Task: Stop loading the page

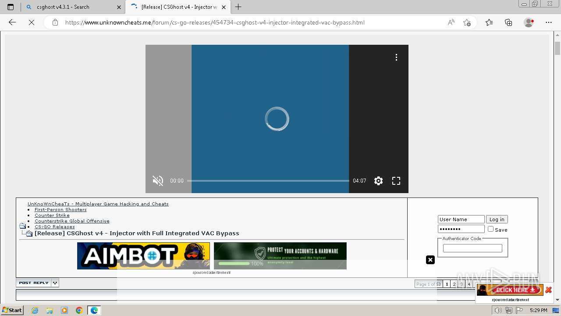Action: click(x=32, y=22)
